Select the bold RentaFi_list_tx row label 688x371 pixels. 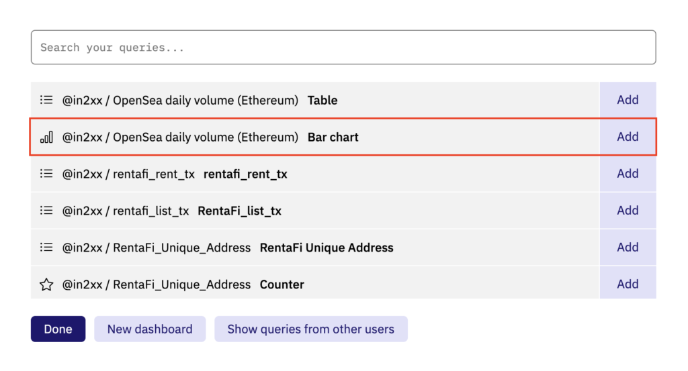click(x=239, y=211)
